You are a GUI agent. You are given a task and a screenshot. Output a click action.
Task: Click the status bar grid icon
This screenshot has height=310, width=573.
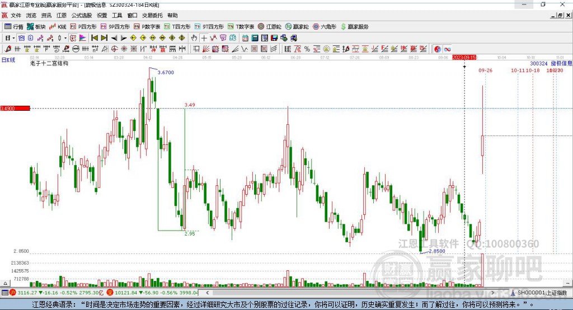tap(4, 293)
